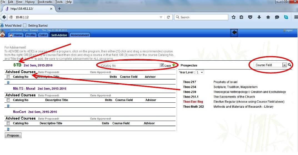Check the STB Advised Courses select-all checkbox

click(8, 77)
